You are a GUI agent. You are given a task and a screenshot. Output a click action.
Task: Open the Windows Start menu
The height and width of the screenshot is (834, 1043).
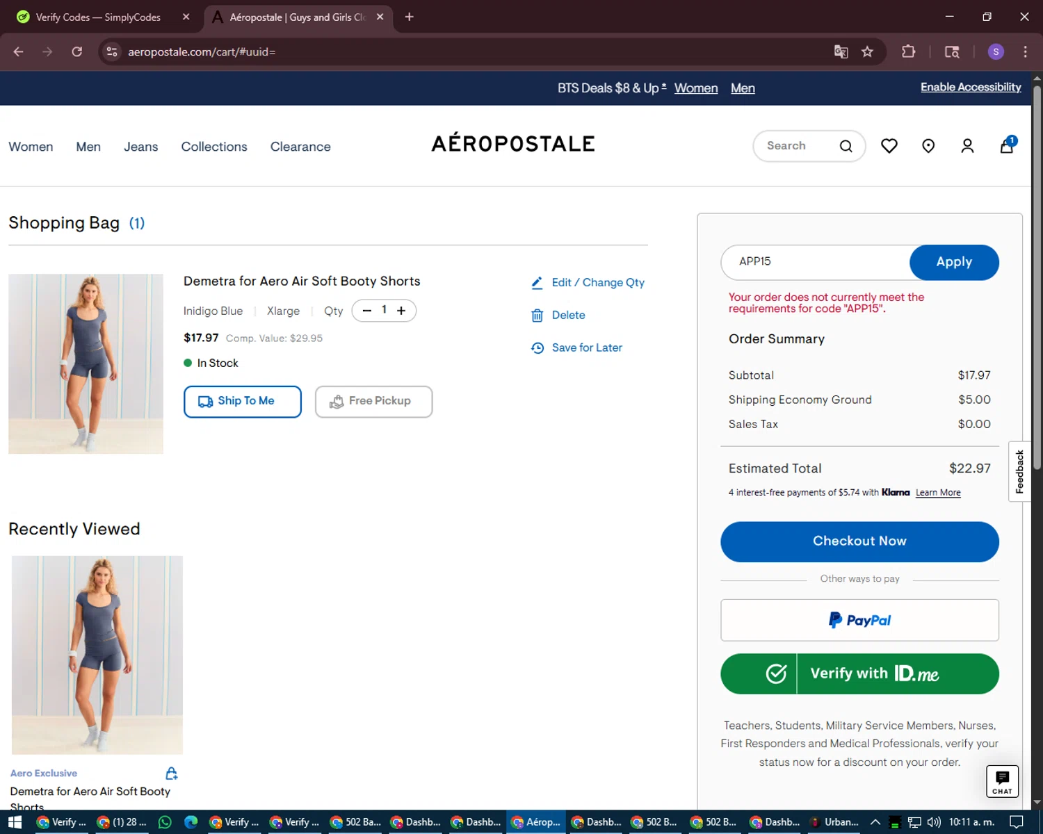click(x=15, y=822)
